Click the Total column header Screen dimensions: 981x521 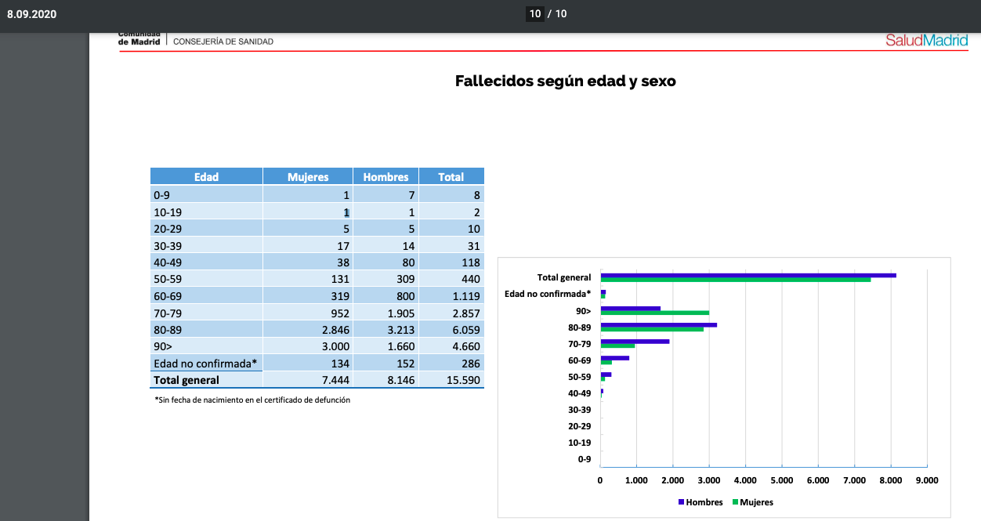[x=451, y=177]
